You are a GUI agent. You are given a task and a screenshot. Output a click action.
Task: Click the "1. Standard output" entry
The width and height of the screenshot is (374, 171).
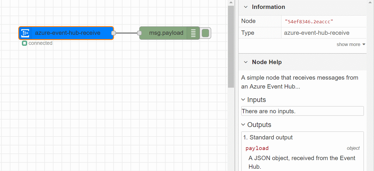click(x=268, y=137)
